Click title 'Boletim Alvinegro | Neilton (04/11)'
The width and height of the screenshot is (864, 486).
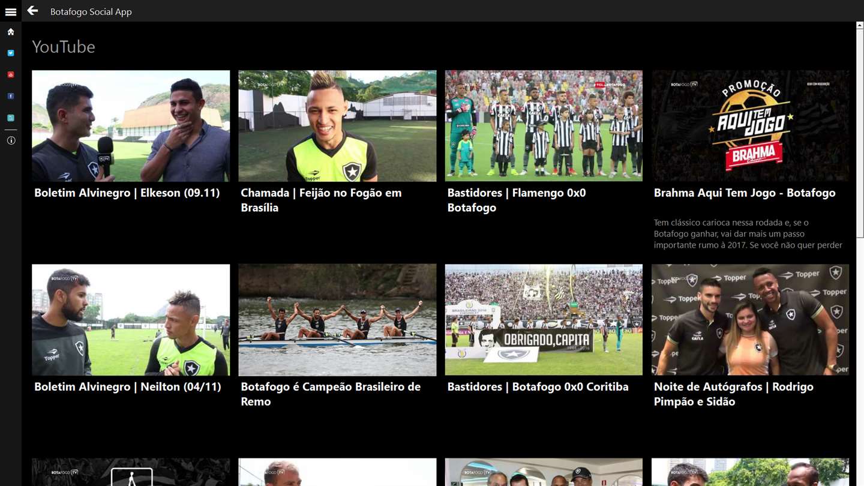[x=128, y=387]
